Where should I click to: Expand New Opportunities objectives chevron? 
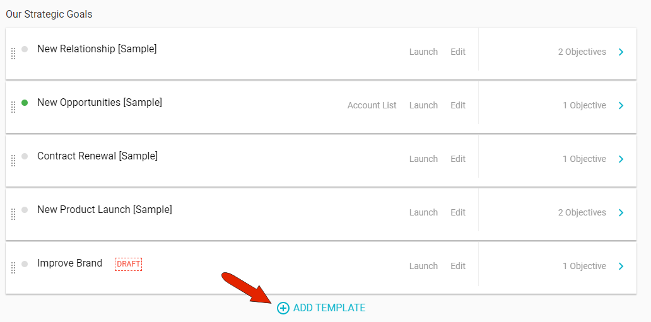point(621,105)
